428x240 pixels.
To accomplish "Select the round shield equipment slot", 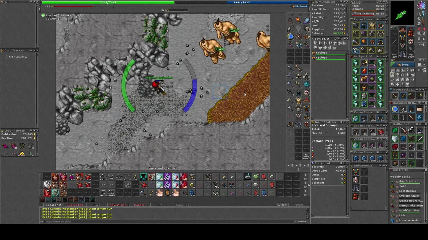I will [x=411, y=41].
